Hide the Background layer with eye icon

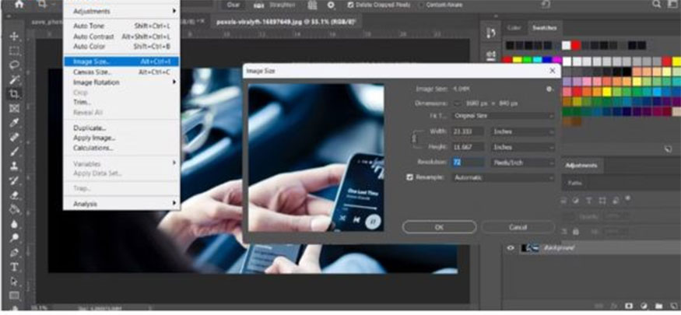(x=511, y=248)
